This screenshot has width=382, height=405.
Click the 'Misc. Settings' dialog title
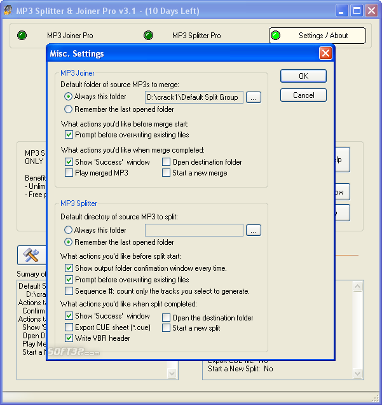coord(77,53)
